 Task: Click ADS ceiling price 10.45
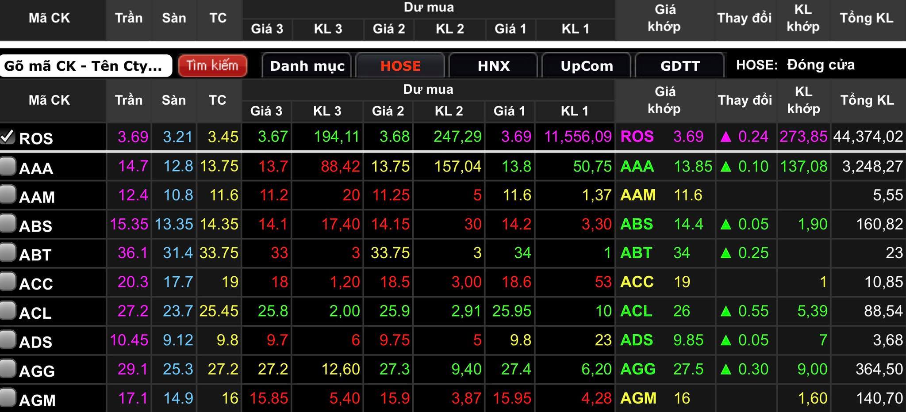(129, 340)
